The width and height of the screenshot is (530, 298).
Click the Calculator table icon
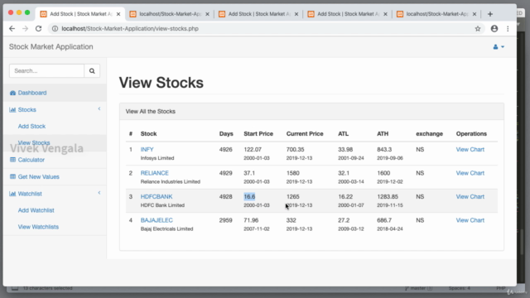[x=13, y=160]
